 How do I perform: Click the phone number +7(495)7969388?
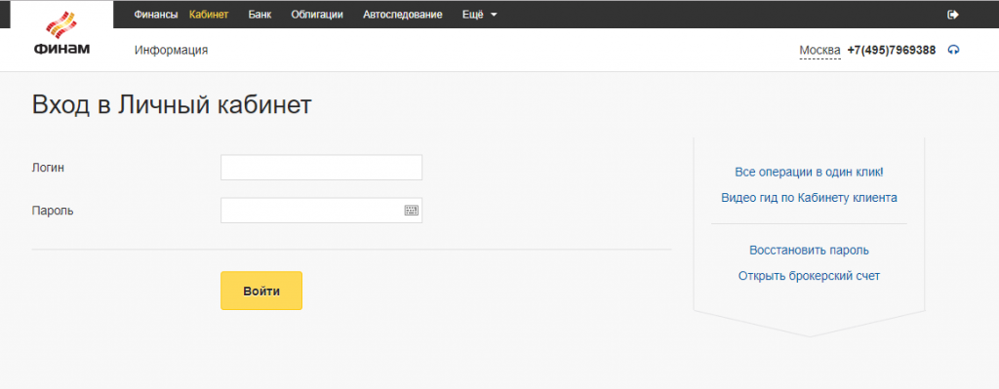pos(892,51)
